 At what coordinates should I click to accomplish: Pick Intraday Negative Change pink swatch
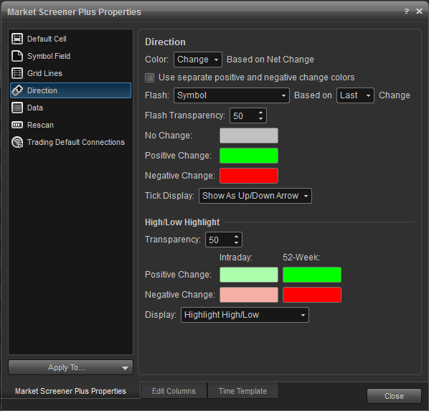tap(249, 295)
